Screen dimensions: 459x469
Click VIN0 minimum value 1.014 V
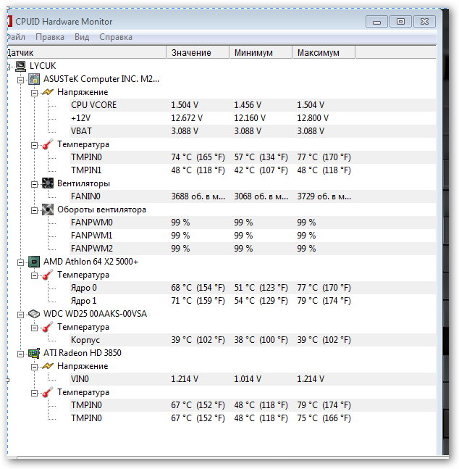pyautogui.click(x=248, y=379)
